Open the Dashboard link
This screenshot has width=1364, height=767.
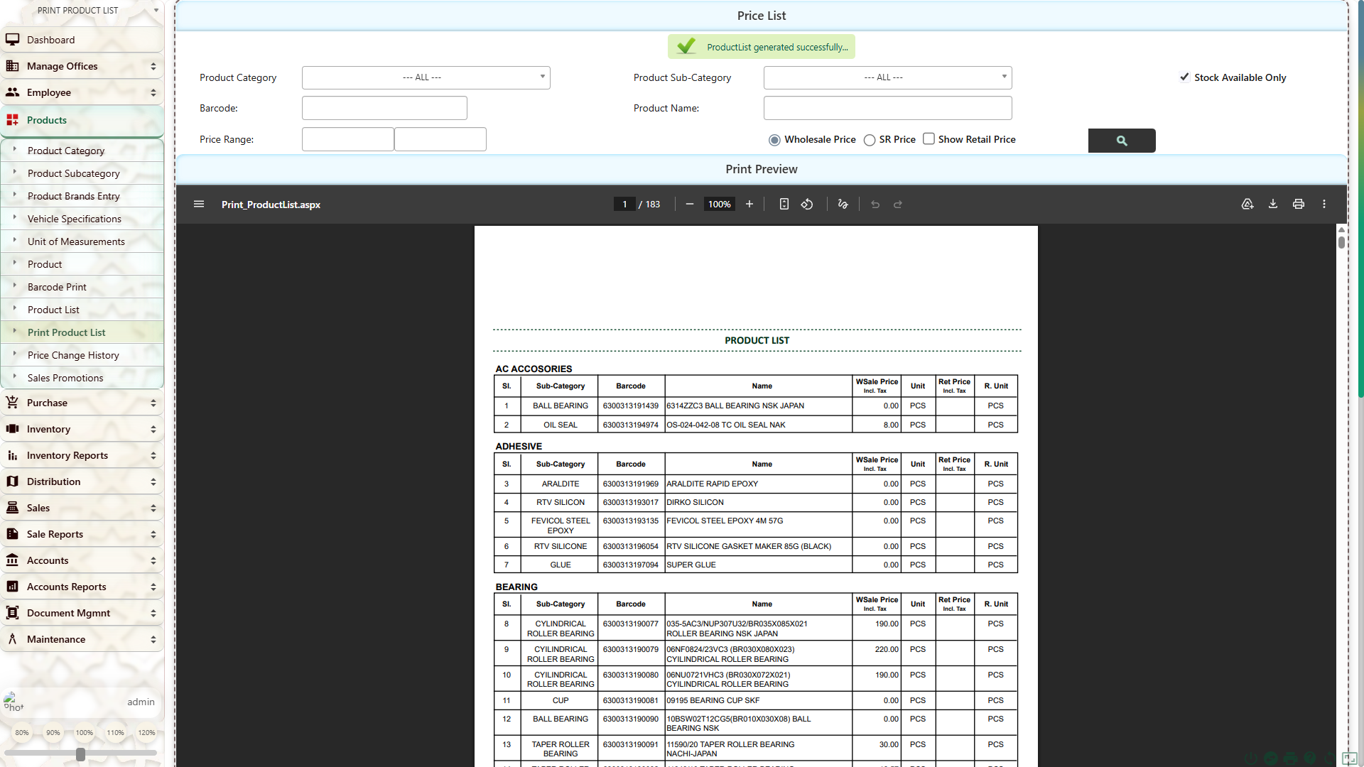[x=50, y=40]
